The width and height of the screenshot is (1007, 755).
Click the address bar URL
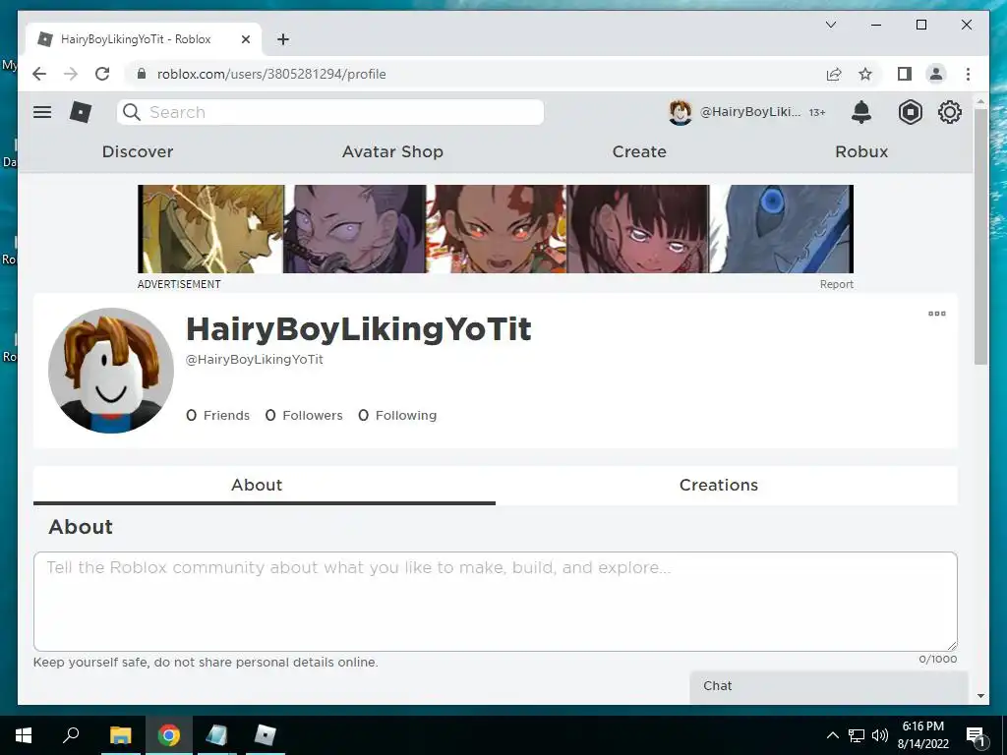[x=271, y=74]
